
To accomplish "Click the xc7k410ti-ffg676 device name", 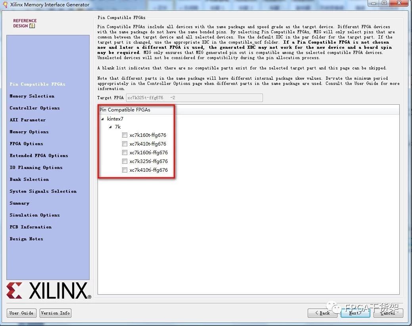I will 148,170.
